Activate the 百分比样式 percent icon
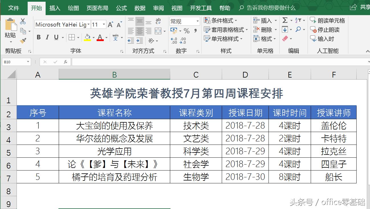Viewport: 370px width, 209px height. [187, 31]
